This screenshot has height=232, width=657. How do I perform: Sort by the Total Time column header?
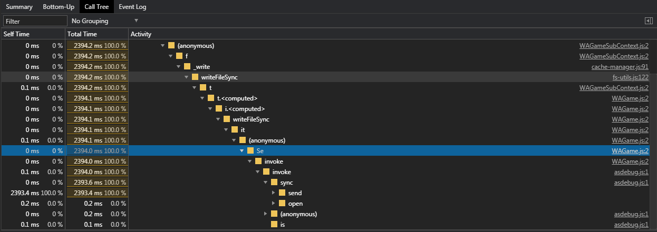click(x=82, y=34)
